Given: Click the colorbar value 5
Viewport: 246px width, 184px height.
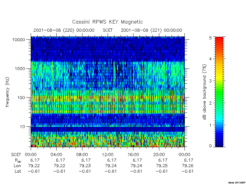Looking at the screenshot, I should (210, 38).
